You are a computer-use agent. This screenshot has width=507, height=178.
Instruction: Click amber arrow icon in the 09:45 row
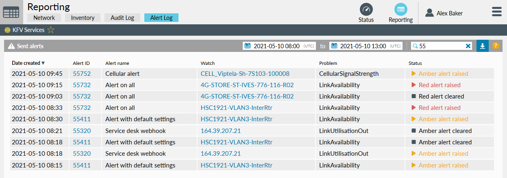click(x=413, y=74)
